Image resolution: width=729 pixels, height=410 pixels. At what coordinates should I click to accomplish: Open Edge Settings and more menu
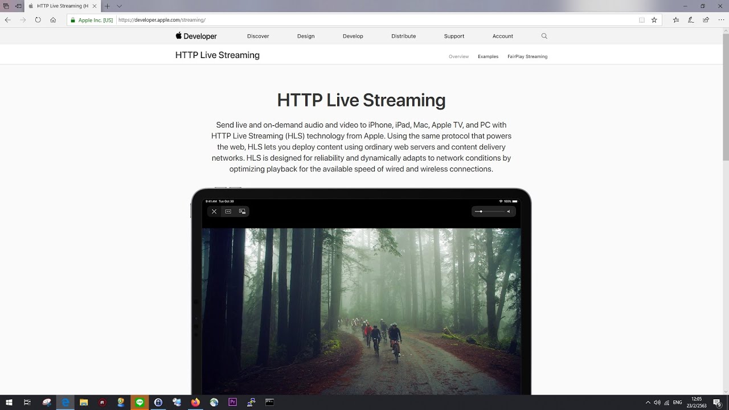721,20
